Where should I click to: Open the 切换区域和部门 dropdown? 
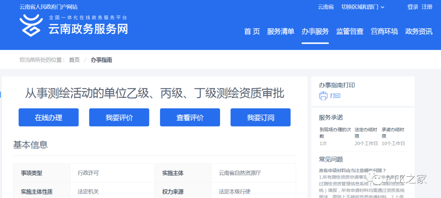pos(363,7)
